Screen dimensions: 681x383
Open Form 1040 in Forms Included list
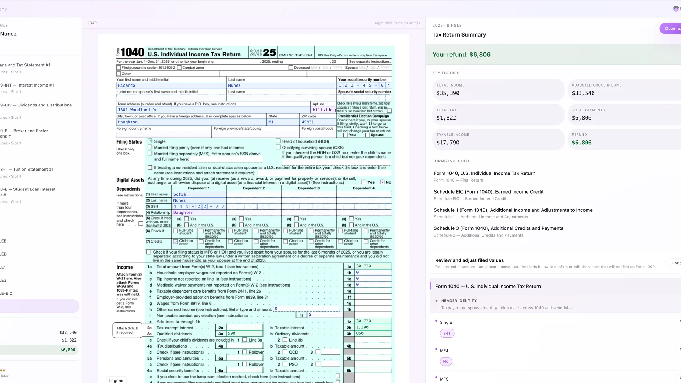[485, 177]
